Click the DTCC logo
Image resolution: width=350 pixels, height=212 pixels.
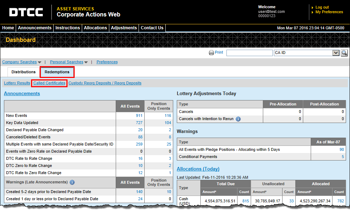pos(26,12)
